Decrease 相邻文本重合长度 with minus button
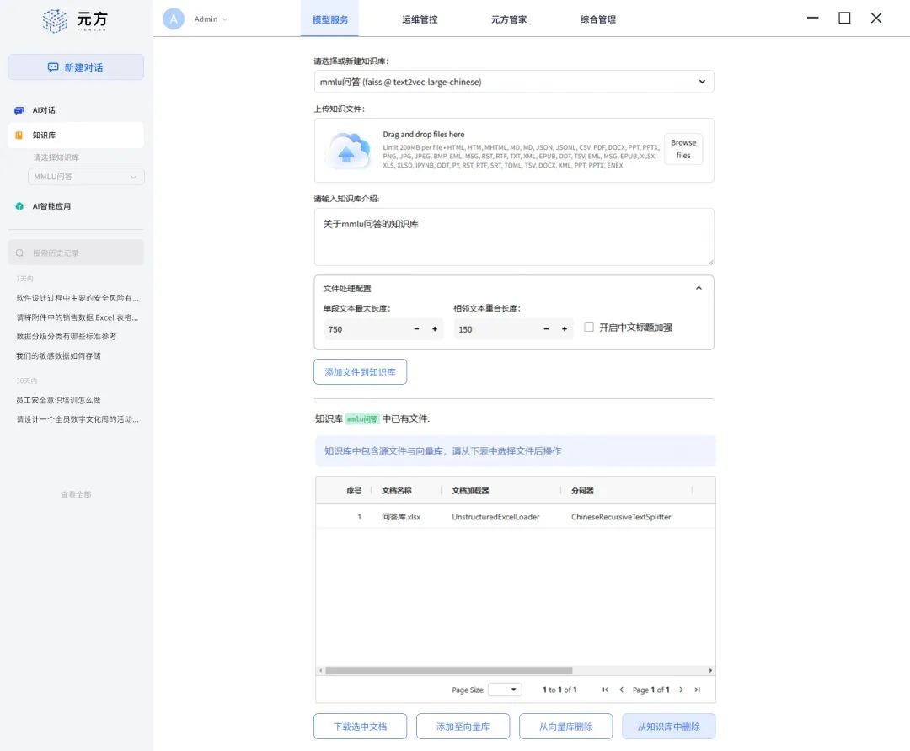 click(547, 329)
